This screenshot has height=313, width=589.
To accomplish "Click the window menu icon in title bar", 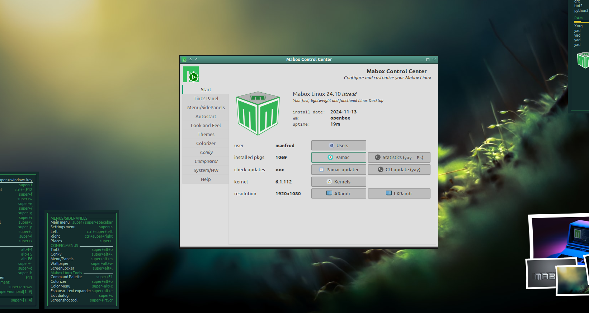I will (184, 60).
